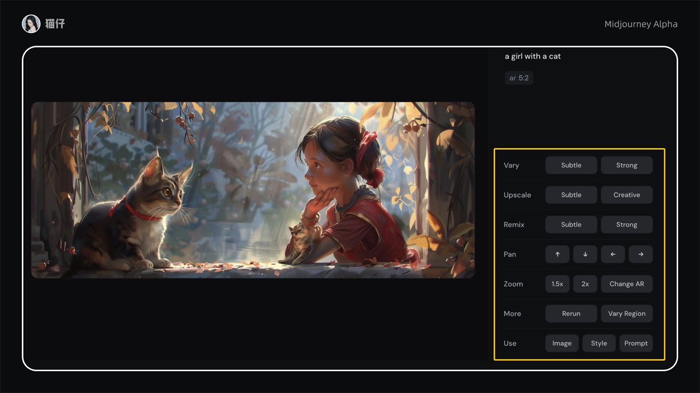Screen dimensions: 700x393
Task: Open the Change AR option
Action: pos(626,284)
